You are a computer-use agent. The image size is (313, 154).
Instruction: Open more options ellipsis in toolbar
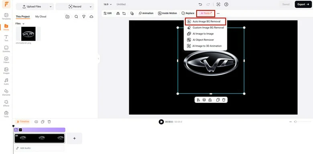[218, 13]
